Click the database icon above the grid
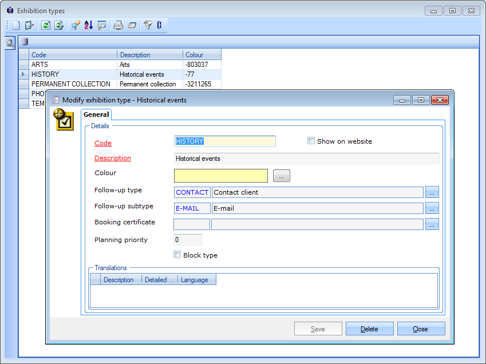 (x=25, y=41)
